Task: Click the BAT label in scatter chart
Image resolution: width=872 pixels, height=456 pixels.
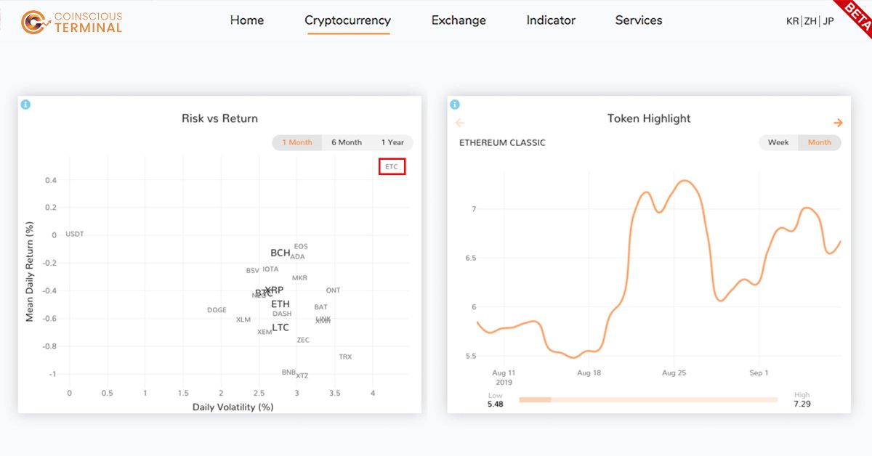Action: [320, 307]
